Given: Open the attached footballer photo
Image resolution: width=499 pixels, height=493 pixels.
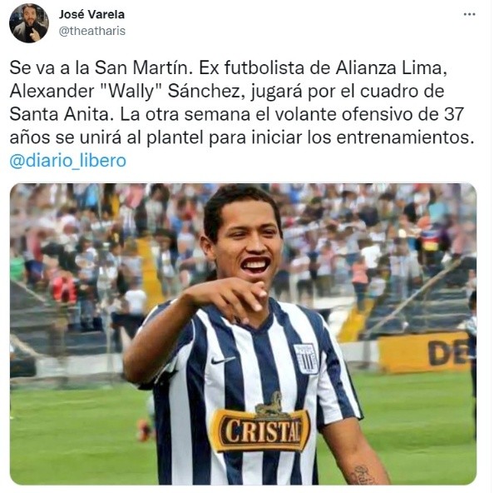Looking at the screenshot, I should pyautogui.click(x=243, y=334).
